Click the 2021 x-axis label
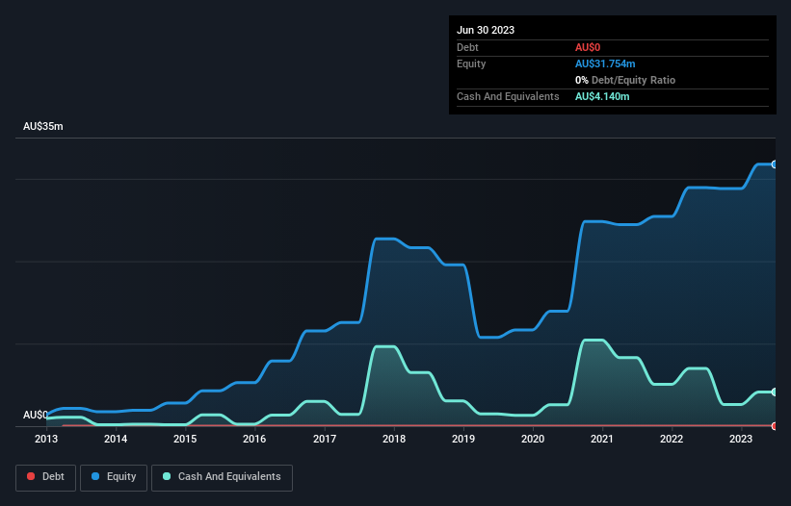 pos(602,439)
